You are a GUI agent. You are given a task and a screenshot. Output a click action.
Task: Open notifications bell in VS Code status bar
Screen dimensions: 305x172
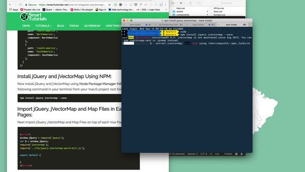(242, 154)
